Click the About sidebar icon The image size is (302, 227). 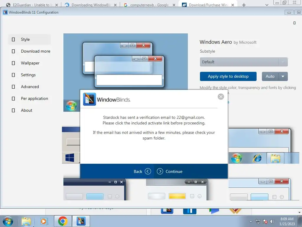click(13, 111)
